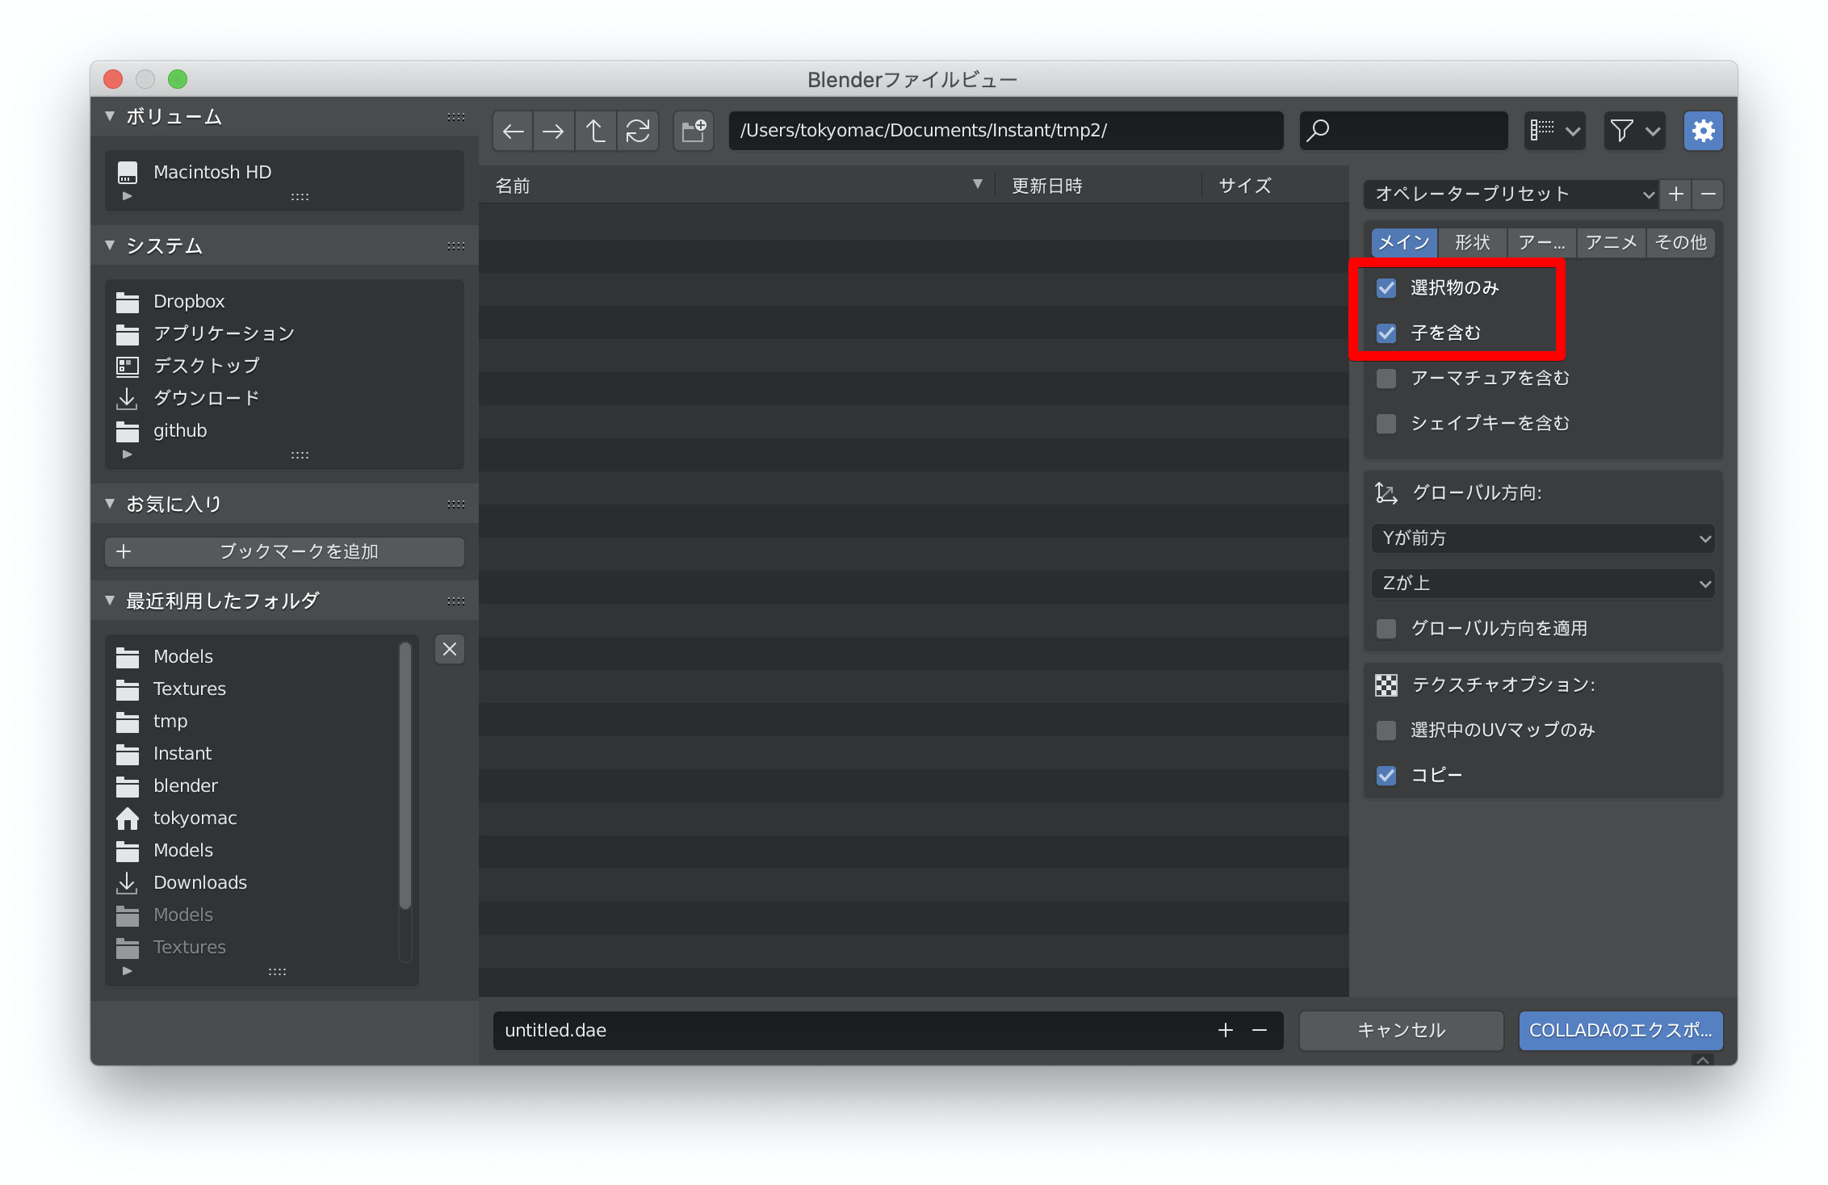This screenshot has height=1185, width=1828.
Task: Open the Yが前方 axis dropdown
Action: coord(1542,538)
